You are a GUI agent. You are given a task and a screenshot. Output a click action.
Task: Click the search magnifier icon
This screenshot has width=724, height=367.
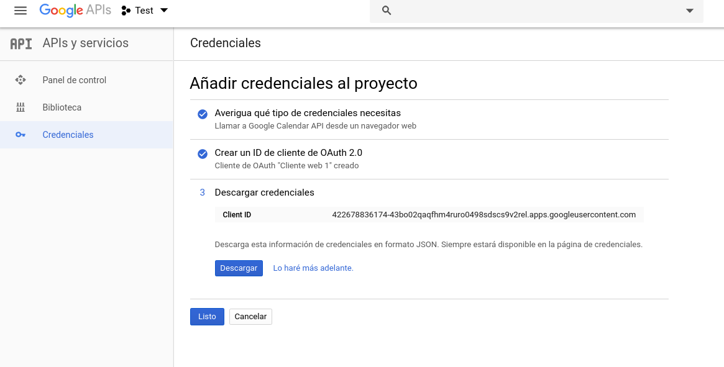point(387,11)
